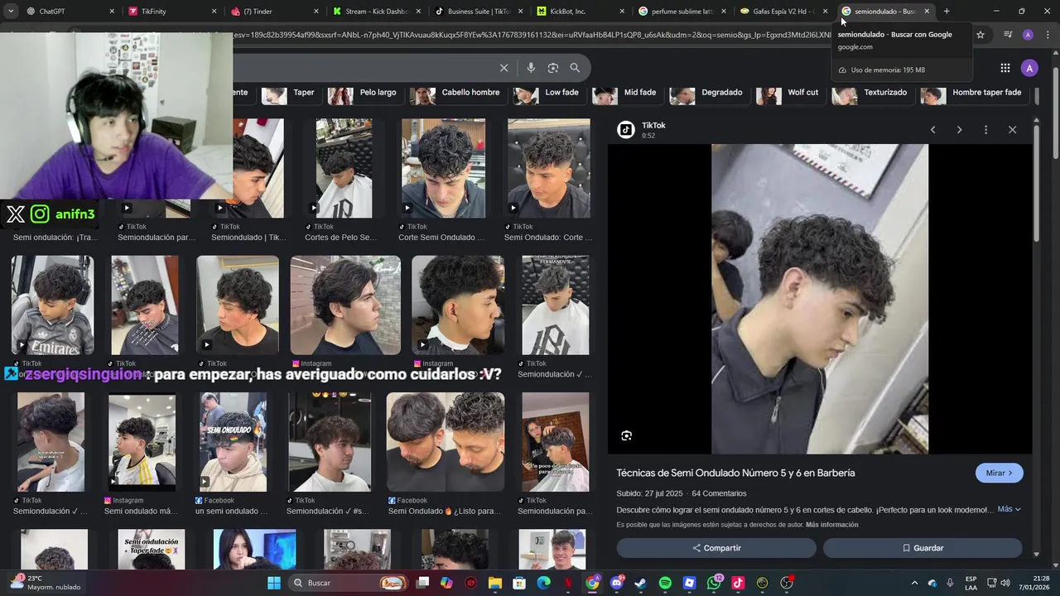Open the Windows Start menu
The image size is (1060, 596).
pos(274,583)
